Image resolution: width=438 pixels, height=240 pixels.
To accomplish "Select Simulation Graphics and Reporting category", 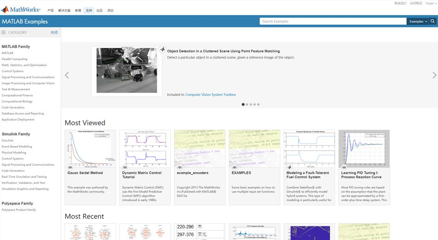I will point(25,189).
